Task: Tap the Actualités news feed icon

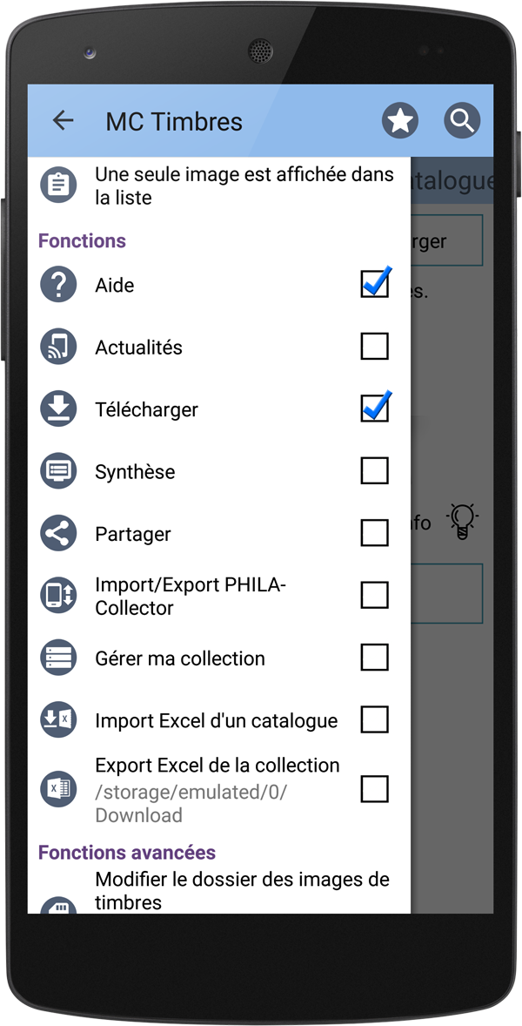Action: pos(59,347)
